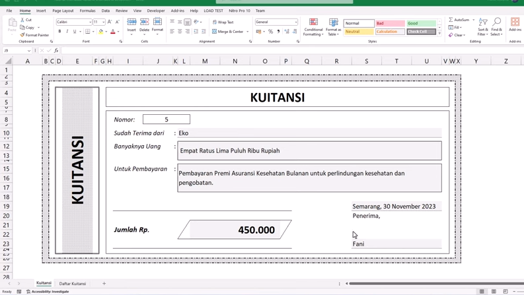Click the formula bar input
The height and width of the screenshot is (295, 524).
292,51
